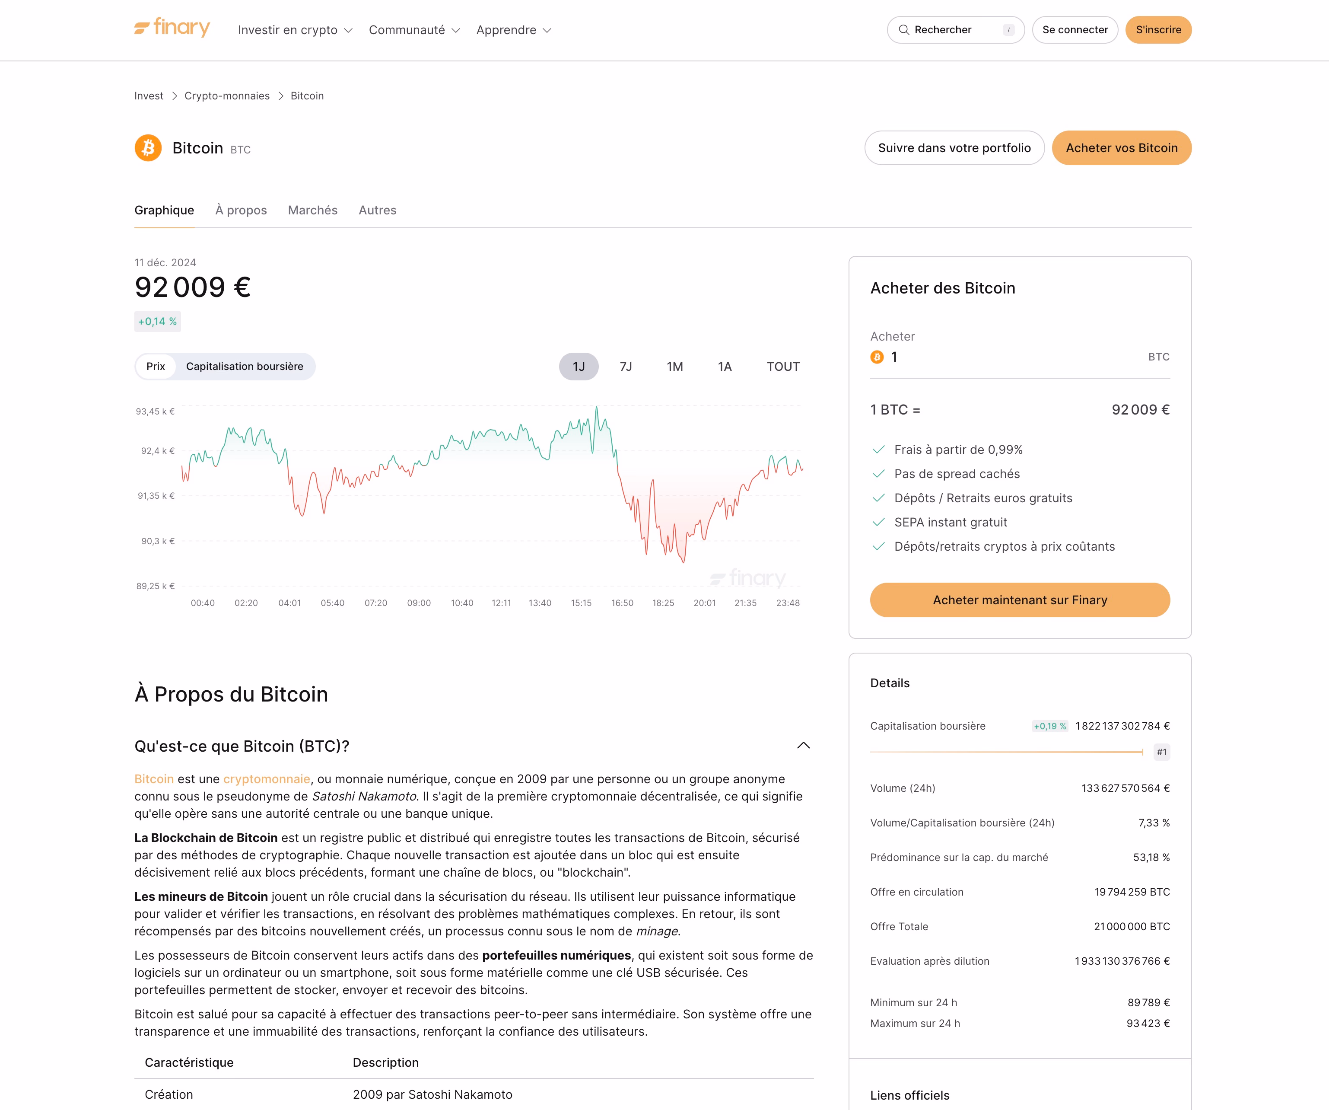
Task: Select the 7J time range
Action: click(x=626, y=366)
